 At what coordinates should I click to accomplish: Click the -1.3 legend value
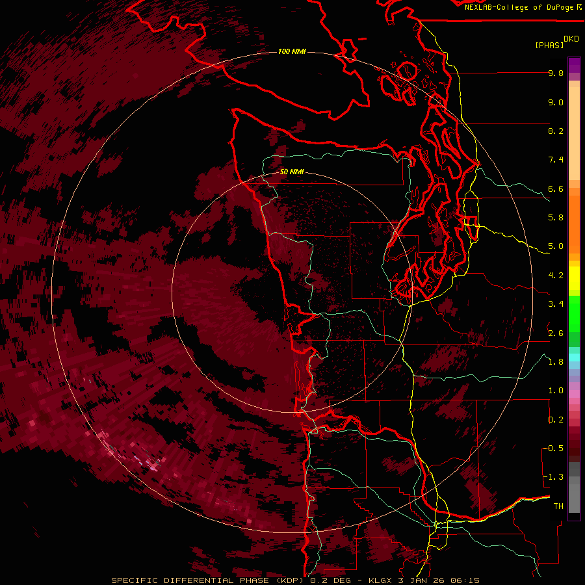(553, 477)
